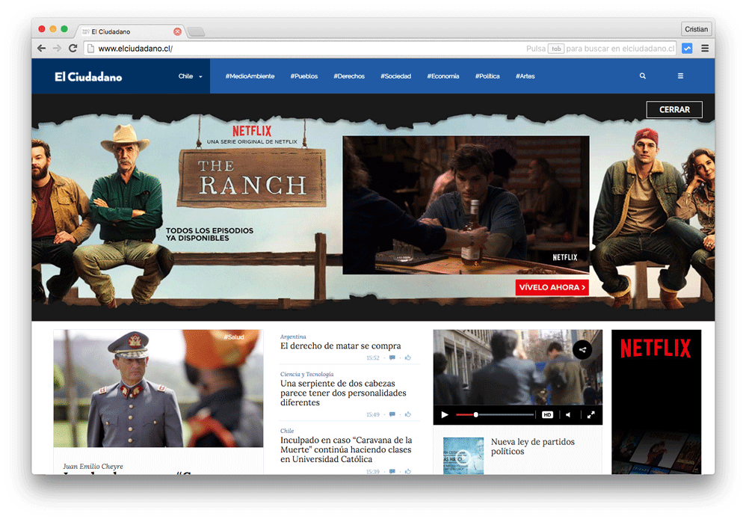Close the ad with the CERRAR button
The width and height of the screenshot is (746, 519).
[674, 109]
